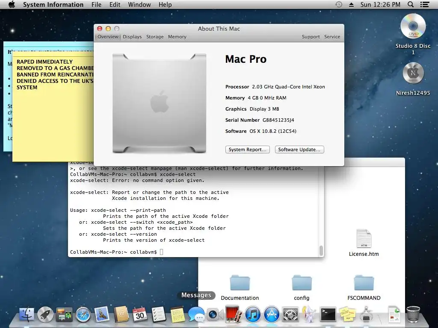Switch to the Storage tab

155,37
